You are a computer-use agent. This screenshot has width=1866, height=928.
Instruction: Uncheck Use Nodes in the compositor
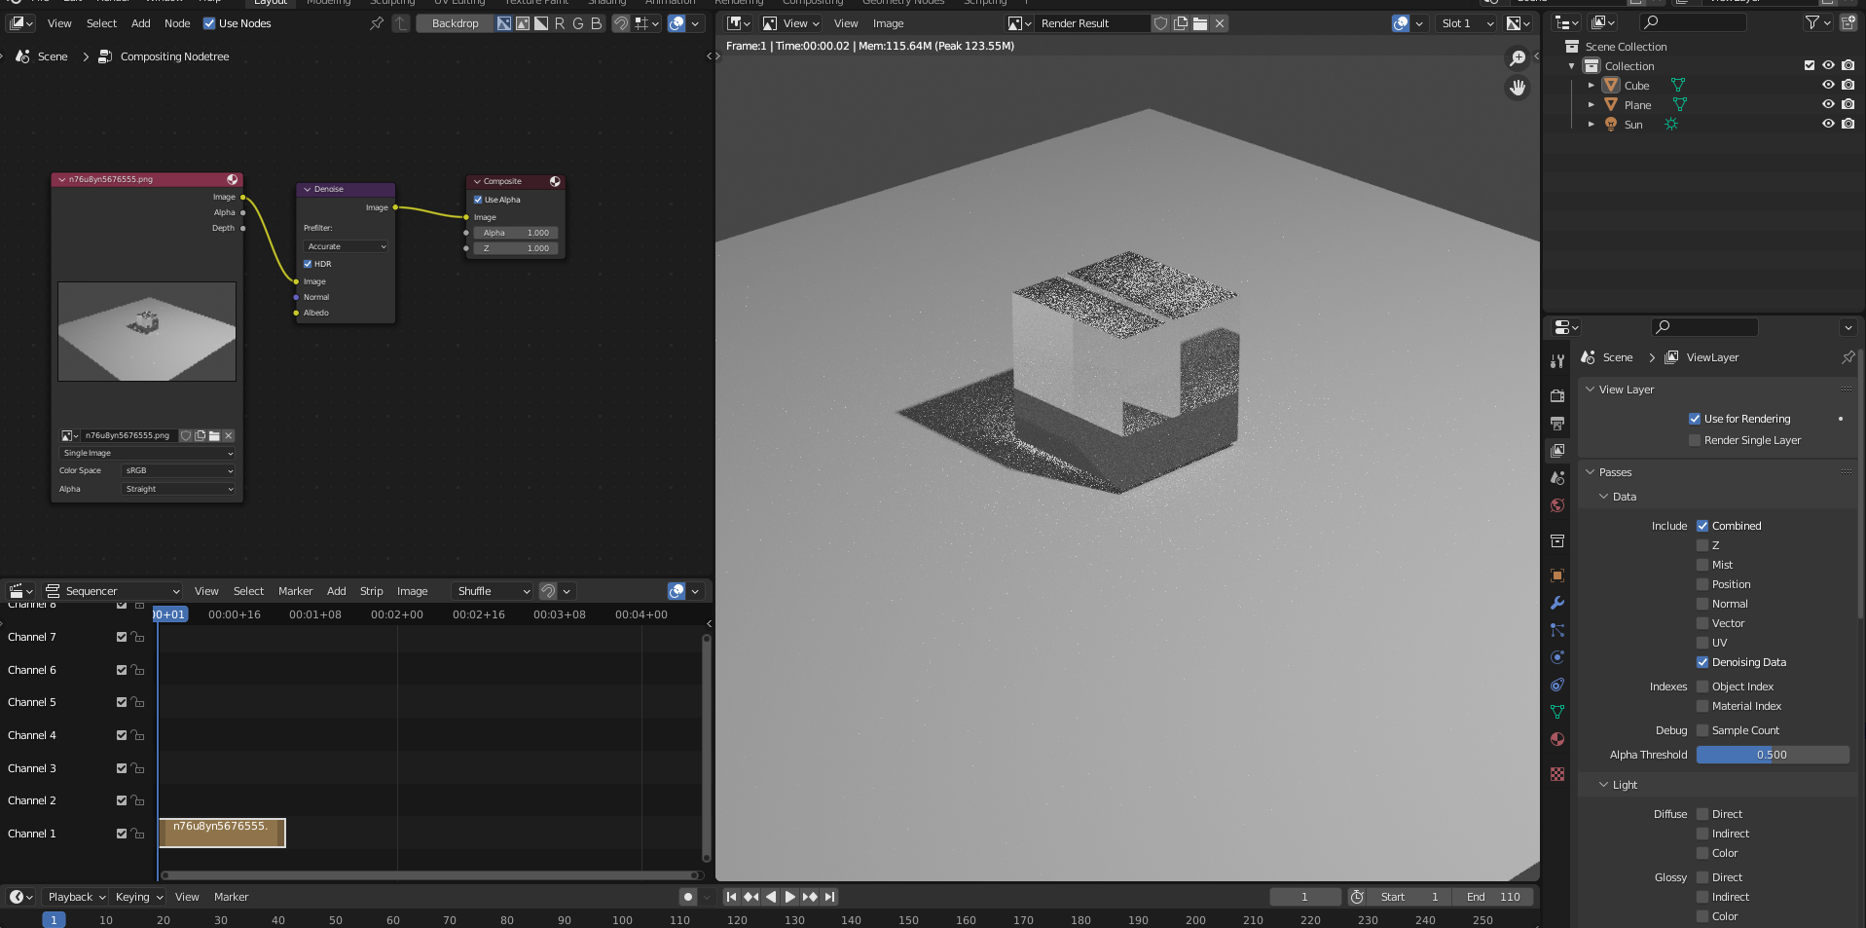click(209, 23)
